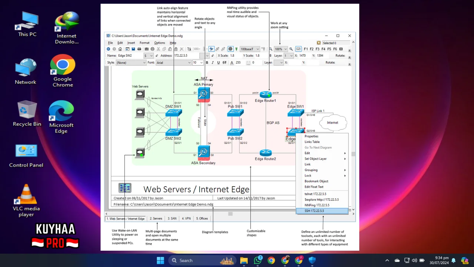Screen dimensions: 474x267
Task: Select the Edge Router1 object
Action: click(266, 95)
